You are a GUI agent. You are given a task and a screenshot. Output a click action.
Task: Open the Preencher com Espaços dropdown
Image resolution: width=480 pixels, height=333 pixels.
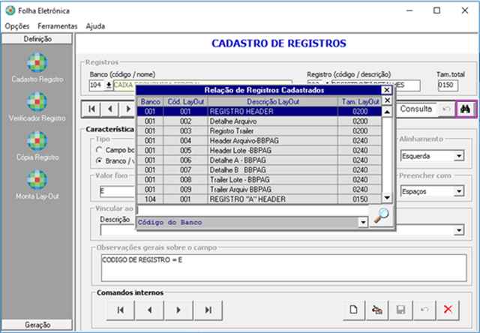click(x=459, y=191)
